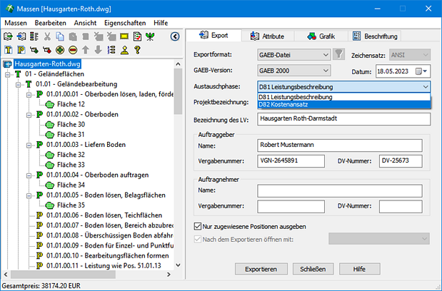Click the yellow P position icon
The width and height of the screenshot is (442, 291).
tap(21, 50)
